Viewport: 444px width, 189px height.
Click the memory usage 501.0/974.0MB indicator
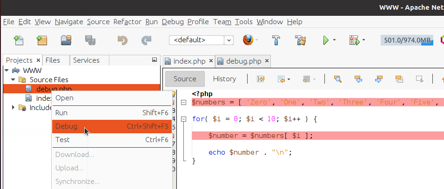pyautogui.click(x=407, y=40)
